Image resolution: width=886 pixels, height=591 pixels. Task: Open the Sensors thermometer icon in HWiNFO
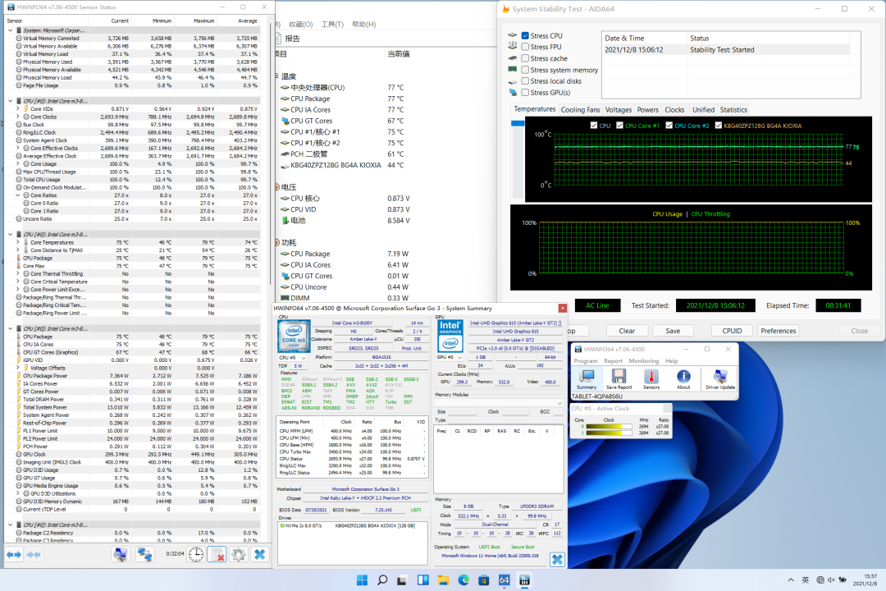(651, 378)
